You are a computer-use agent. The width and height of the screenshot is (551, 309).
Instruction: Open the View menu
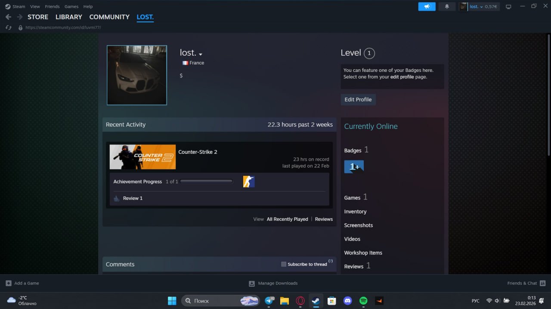[35, 6]
